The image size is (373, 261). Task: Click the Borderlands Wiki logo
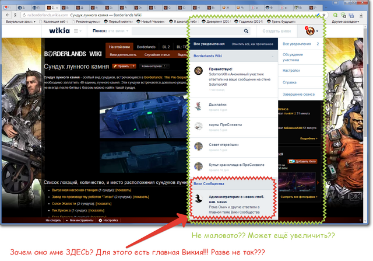[x=73, y=54]
